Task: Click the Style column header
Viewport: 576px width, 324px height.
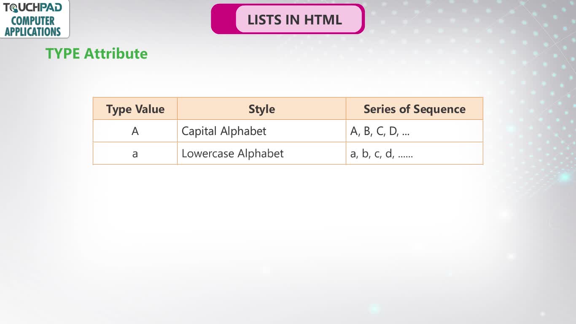Action: tap(261, 109)
